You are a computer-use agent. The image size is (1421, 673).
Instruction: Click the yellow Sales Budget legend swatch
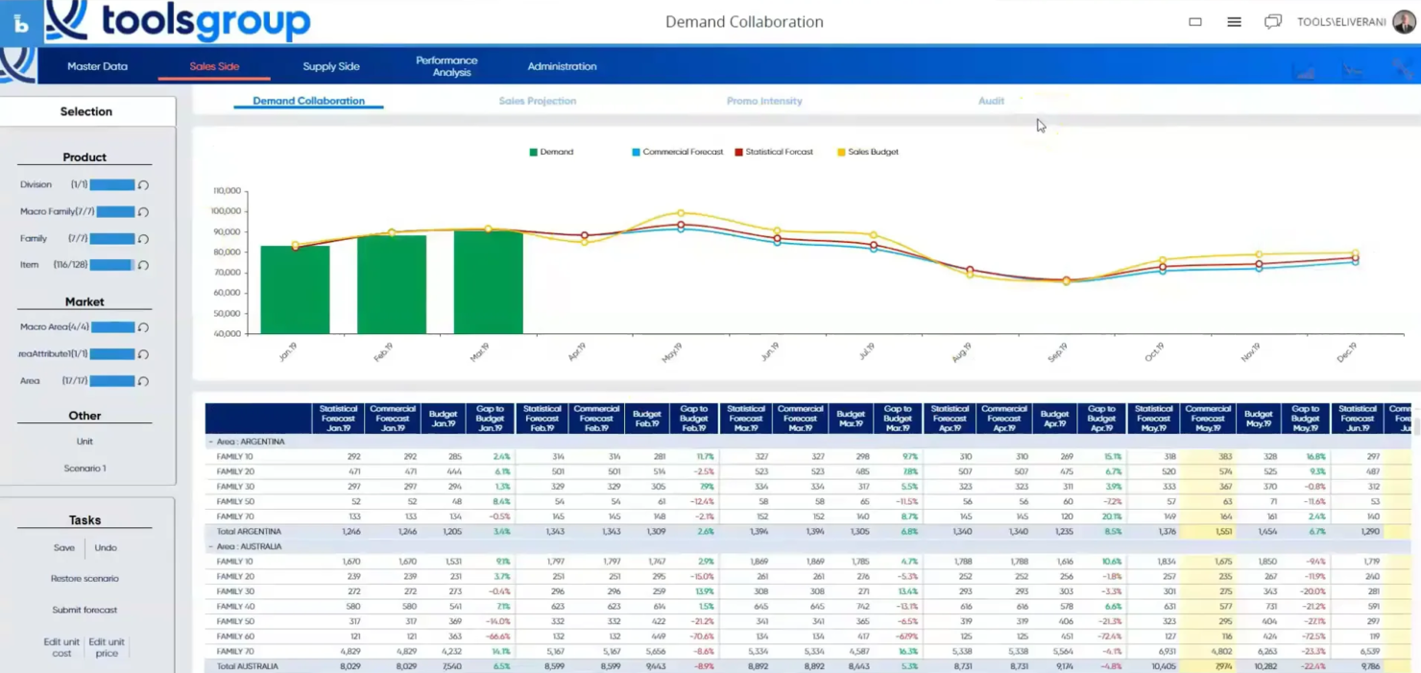pos(842,152)
